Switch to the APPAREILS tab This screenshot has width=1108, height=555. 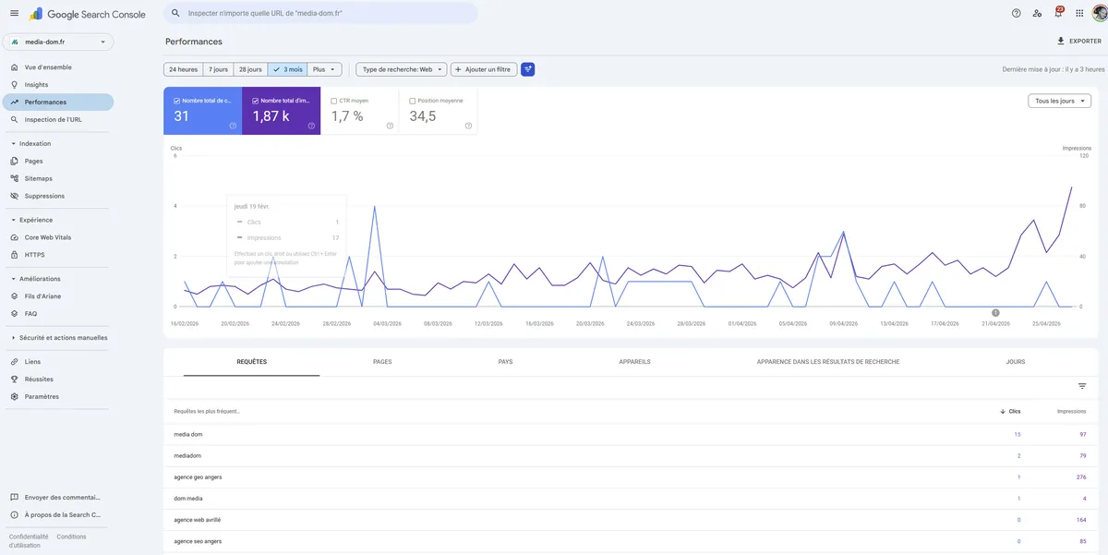(x=631, y=361)
